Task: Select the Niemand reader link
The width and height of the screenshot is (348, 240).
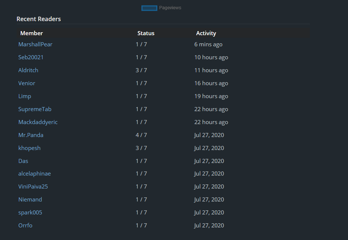Action: point(30,200)
